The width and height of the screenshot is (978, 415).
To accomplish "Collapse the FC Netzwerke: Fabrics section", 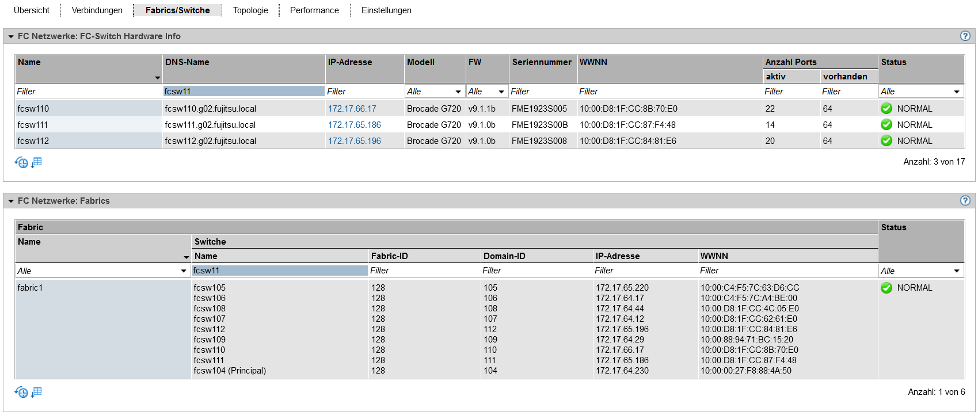I will tap(11, 201).
